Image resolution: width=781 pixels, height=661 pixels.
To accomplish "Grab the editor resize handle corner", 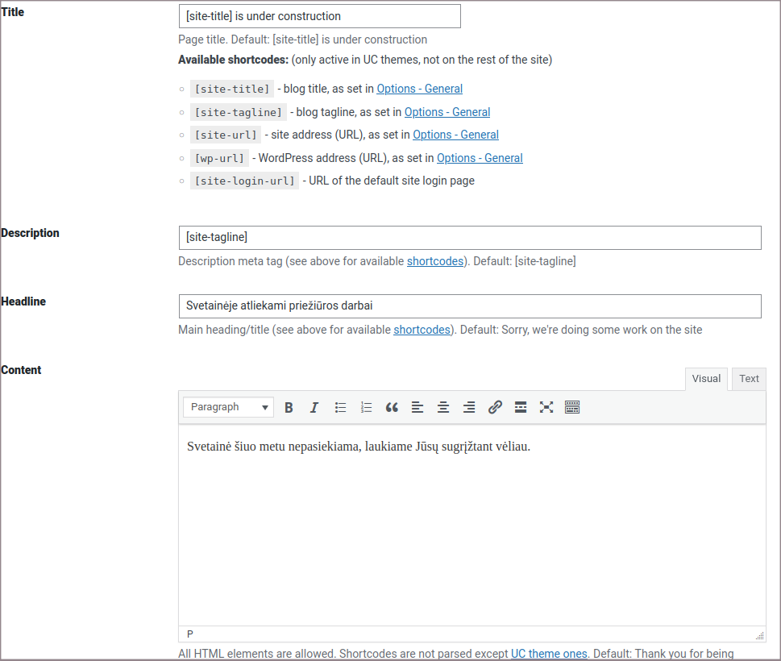I will coord(759,635).
